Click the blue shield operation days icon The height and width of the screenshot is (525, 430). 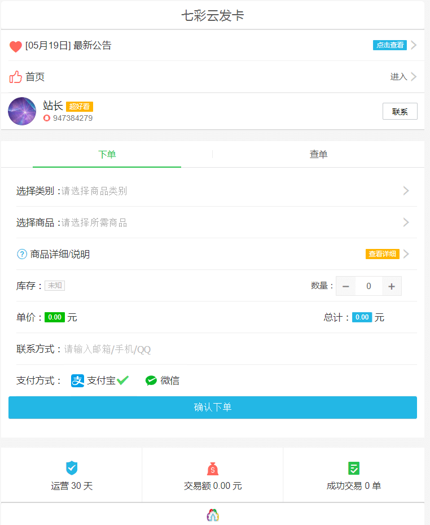[72, 468]
